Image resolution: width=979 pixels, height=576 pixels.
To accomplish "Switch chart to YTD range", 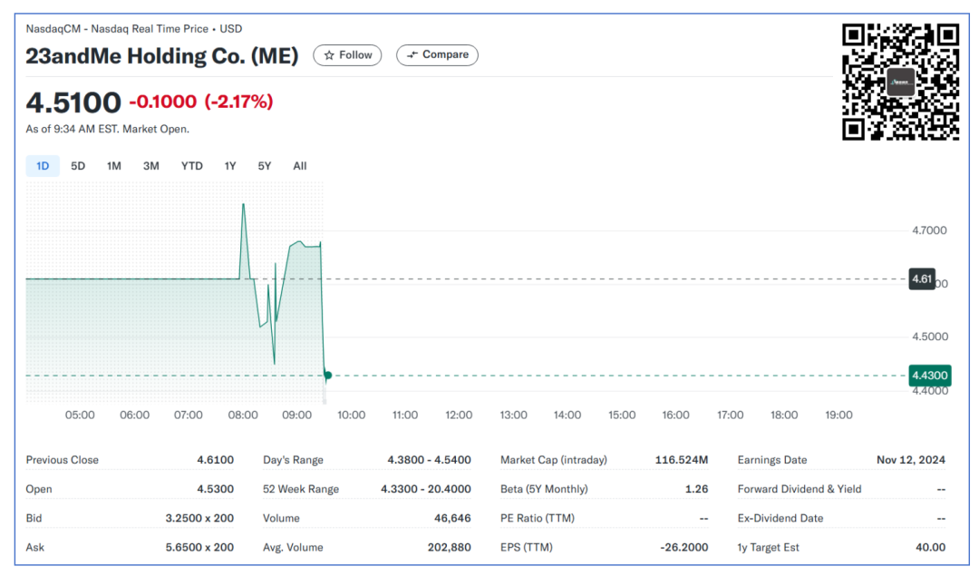I will (191, 166).
